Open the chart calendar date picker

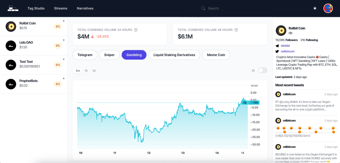click(253, 71)
